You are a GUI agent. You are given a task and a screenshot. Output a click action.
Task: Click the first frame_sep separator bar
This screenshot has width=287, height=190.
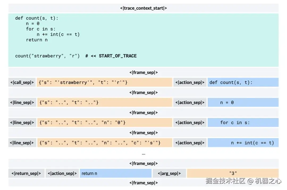coord(143,73)
